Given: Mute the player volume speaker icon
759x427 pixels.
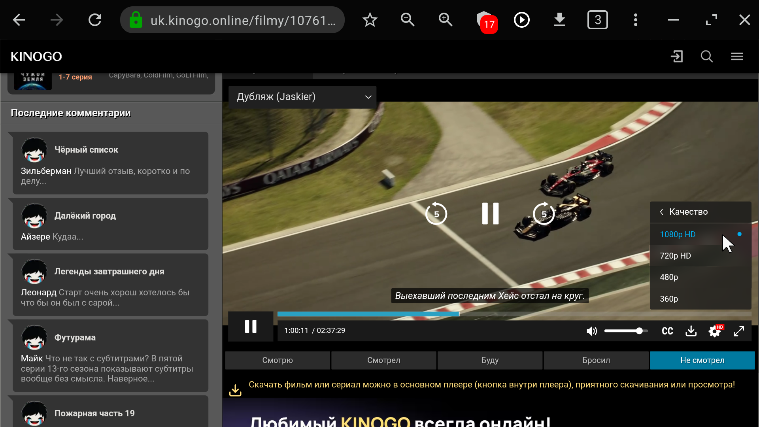Looking at the screenshot, I should pyautogui.click(x=591, y=331).
